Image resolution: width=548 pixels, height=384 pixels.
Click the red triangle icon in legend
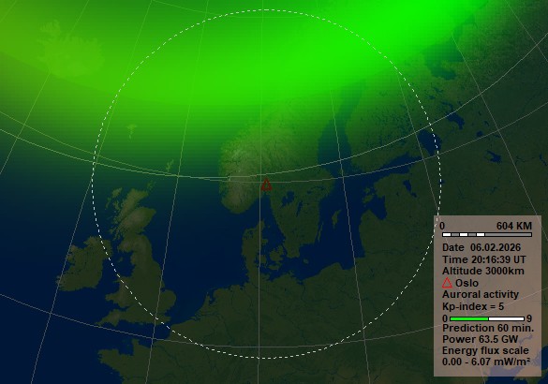[x=447, y=283]
